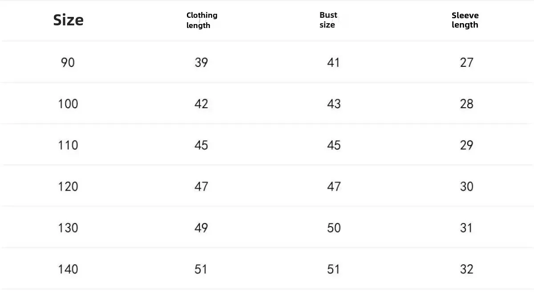Select the size 100 row label
The width and height of the screenshot is (534, 292).
tap(68, 104)
